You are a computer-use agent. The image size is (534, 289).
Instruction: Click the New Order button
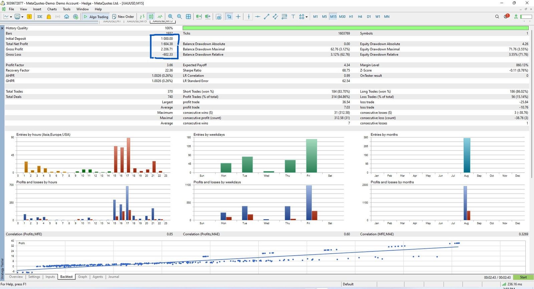coord(123,17)
